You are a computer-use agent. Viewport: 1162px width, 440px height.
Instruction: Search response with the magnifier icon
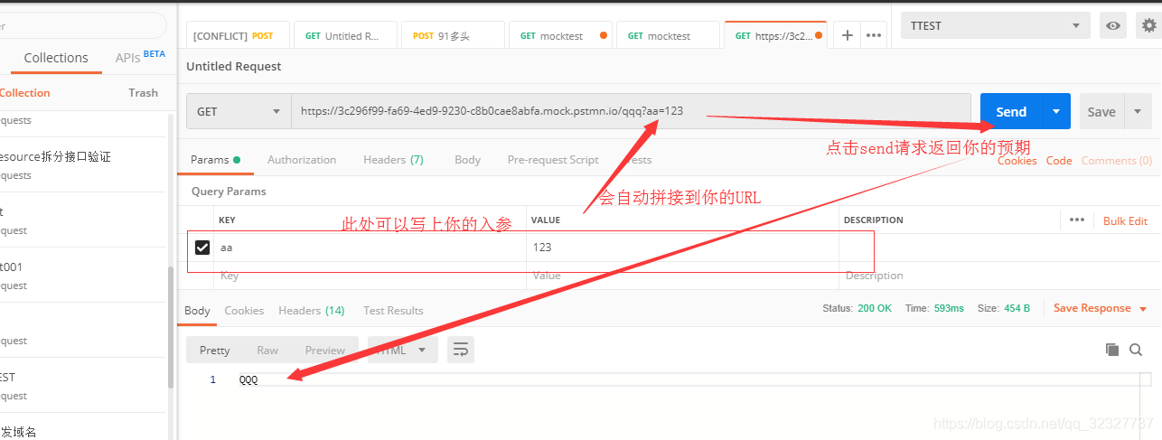[x=1136, y=350]
